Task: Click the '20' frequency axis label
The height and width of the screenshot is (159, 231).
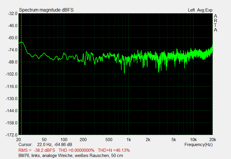Action: [18, 140]
